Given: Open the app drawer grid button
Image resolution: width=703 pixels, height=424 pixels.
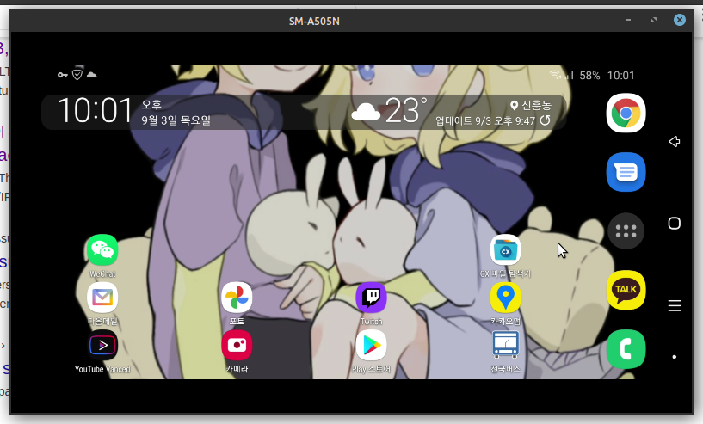Looking at the screenshot, I should [626, 231].
